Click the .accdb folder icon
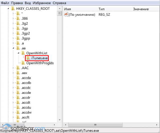The image size is (160, 133). pos(18,83)
